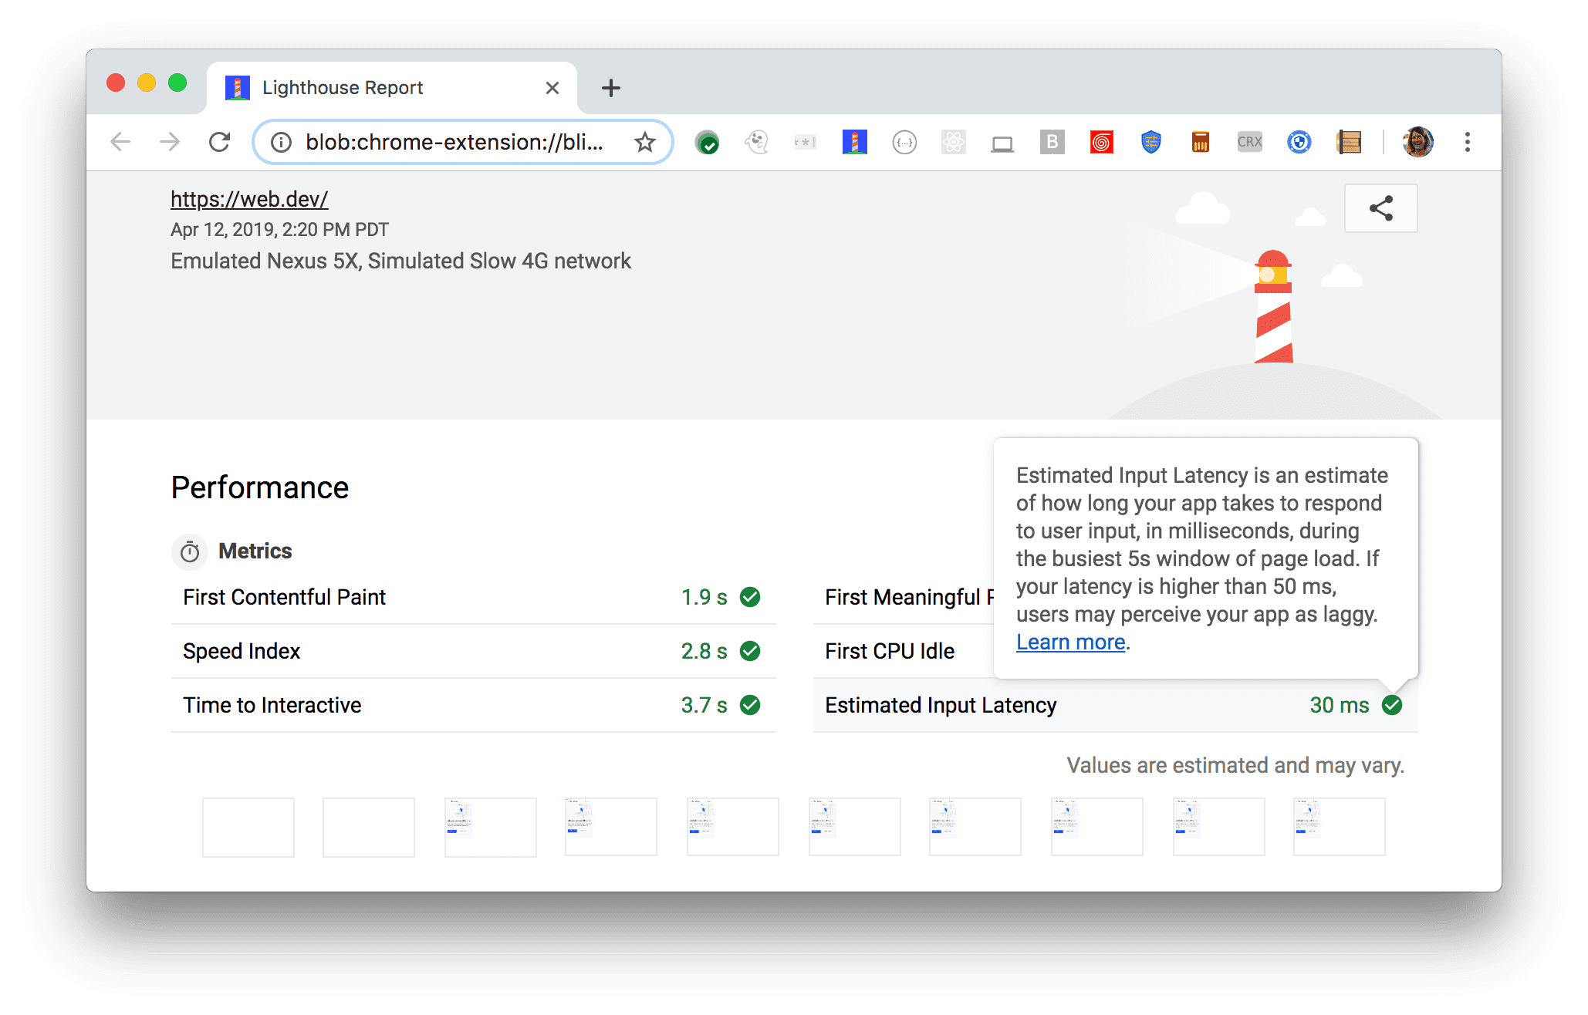
Task: Click the Chrome menu three-dot icon
Action: pos(1466,141)
